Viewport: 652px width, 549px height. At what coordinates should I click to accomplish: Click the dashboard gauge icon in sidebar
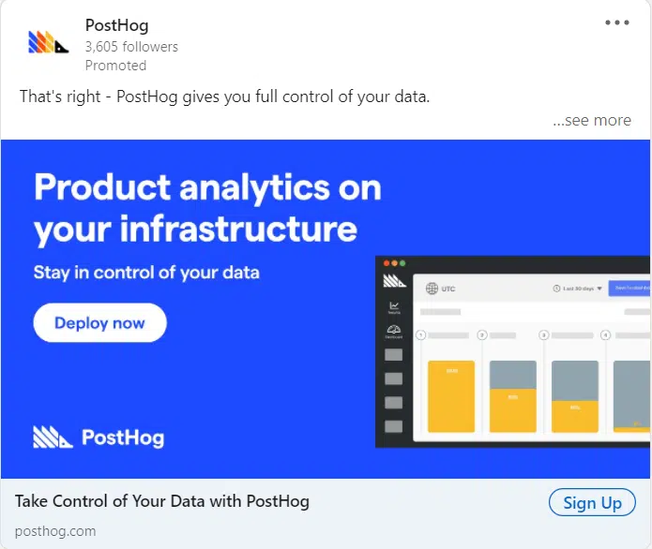394,331
